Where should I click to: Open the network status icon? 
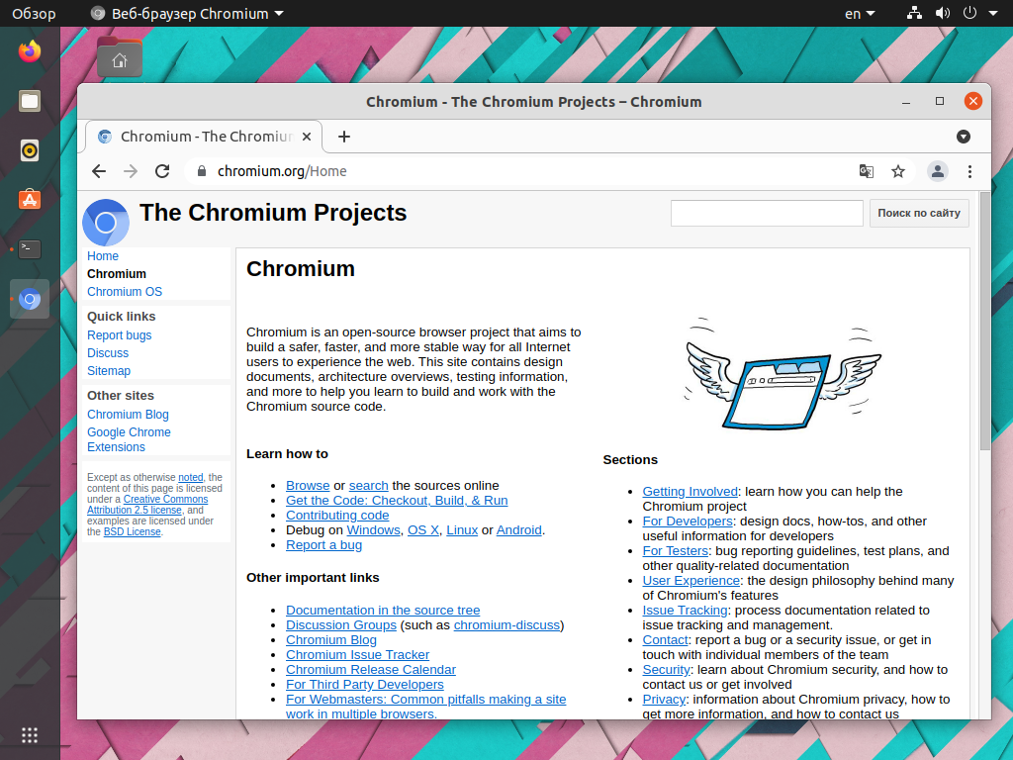click(914, 13)
